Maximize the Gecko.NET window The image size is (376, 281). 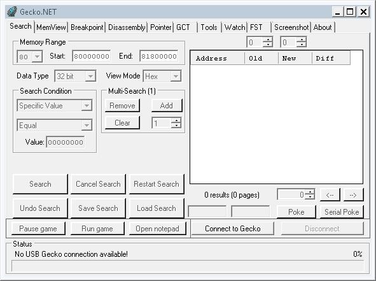(x=350, y=11)
